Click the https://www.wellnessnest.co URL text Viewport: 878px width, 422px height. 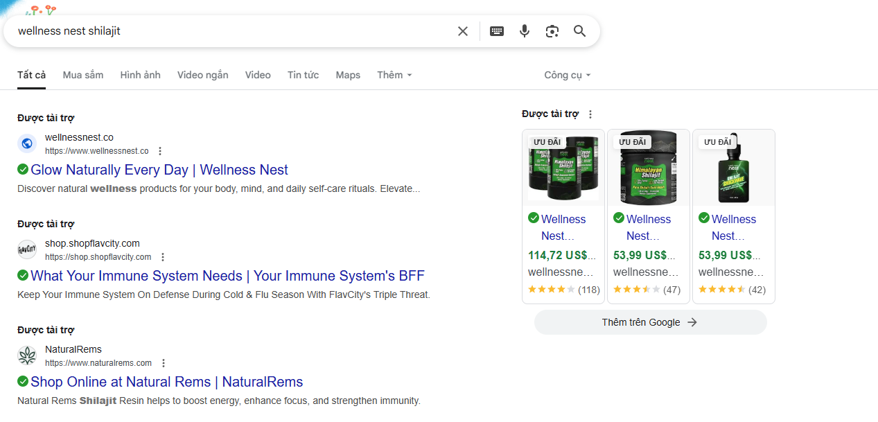tap(97, 151)
